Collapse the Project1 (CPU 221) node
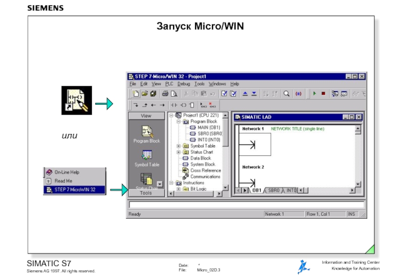Image resolution: width=399 pixels, height=276 pixels. 171,116
